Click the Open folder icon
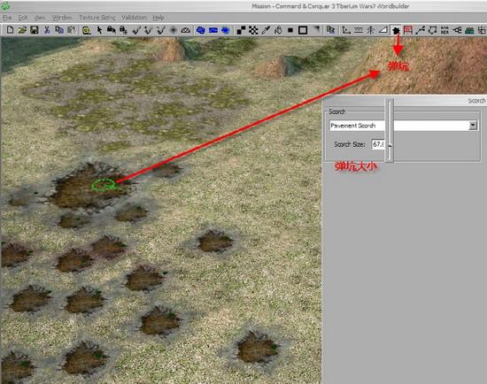487x384 pixels. pos(22,30)
